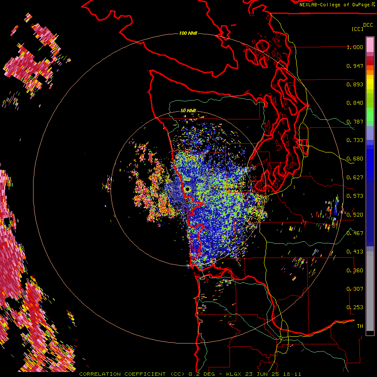Click the 0.253 scale value
The width and height of the screenshot is (377, 377).
tap(355, 307)
